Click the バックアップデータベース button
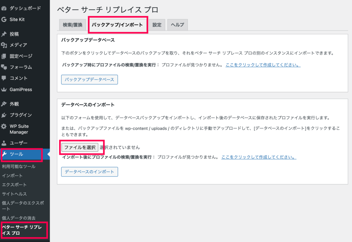The width and height of the screenshot is (352, 242). coord(89,80)
